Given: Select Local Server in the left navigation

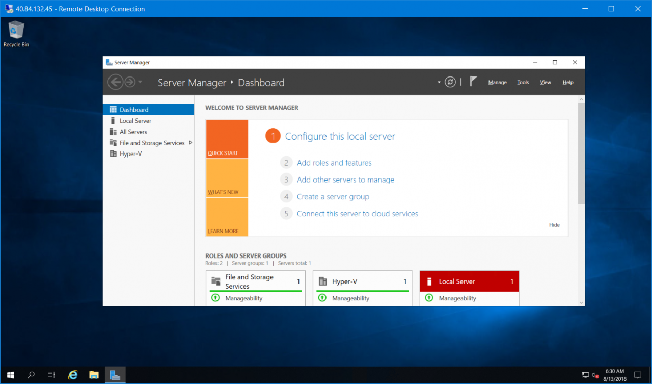Looking at the screenshot, I should coord(148,121).
